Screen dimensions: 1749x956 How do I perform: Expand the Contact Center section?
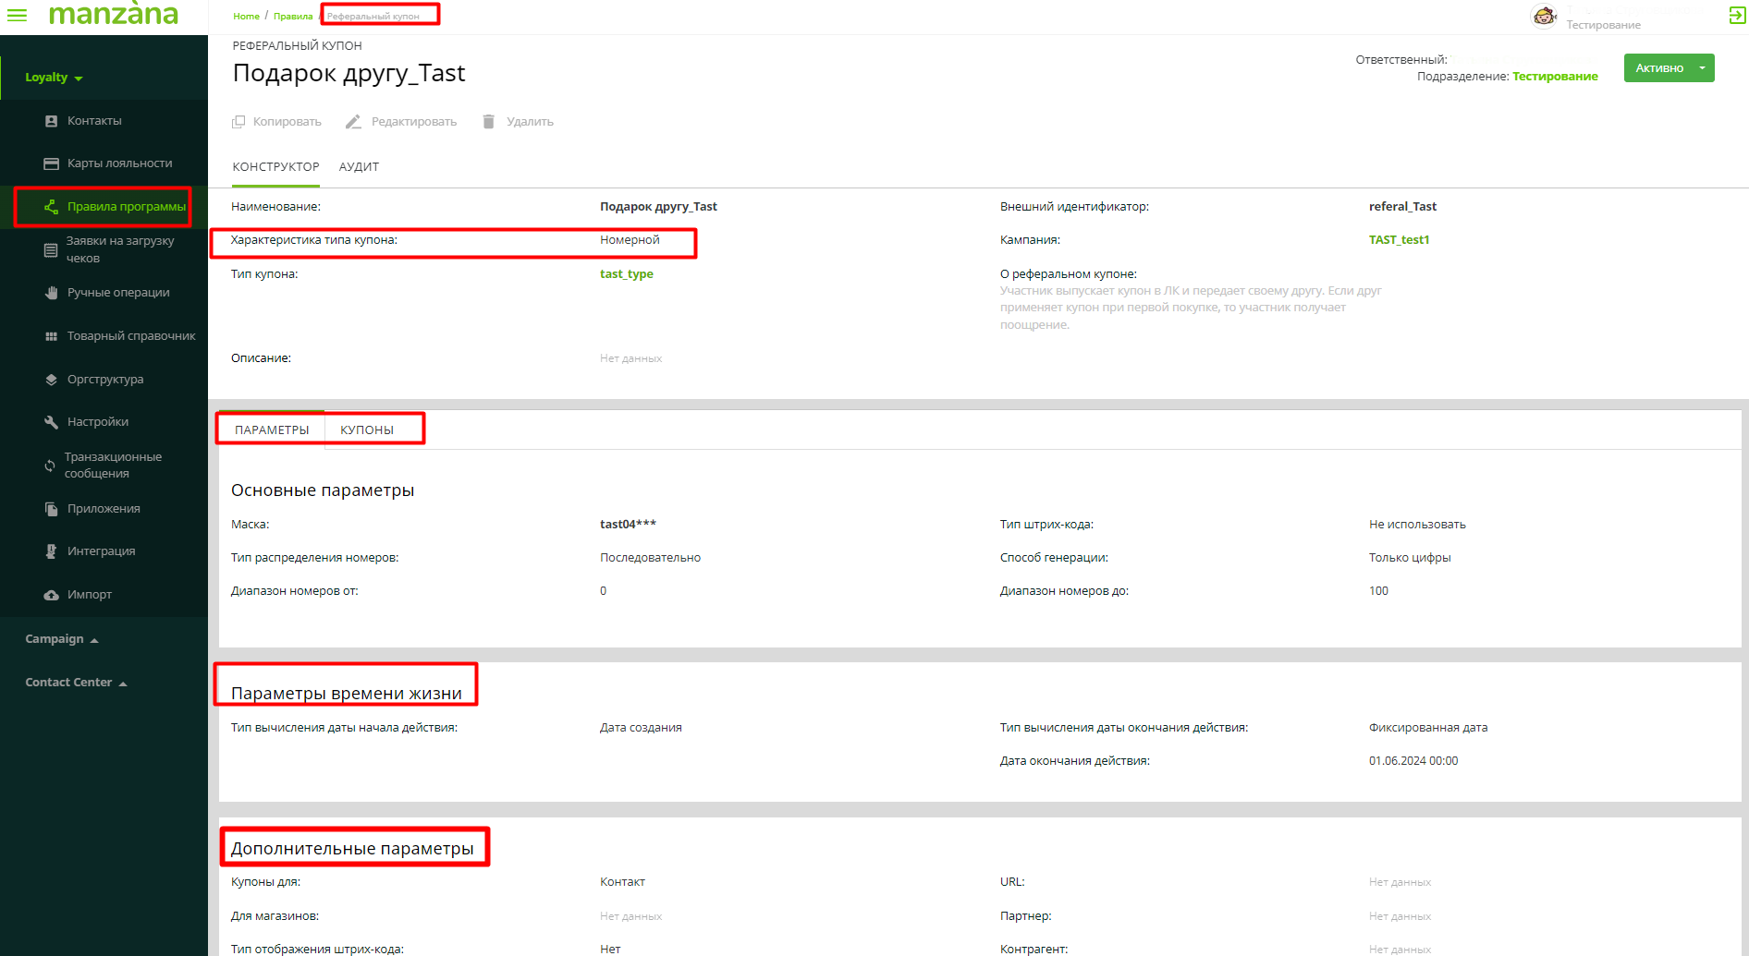pyautogui.click(x=76, y=683)
